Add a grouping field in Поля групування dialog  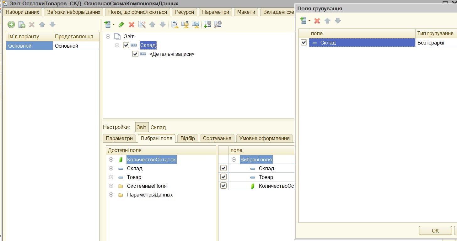303,21
